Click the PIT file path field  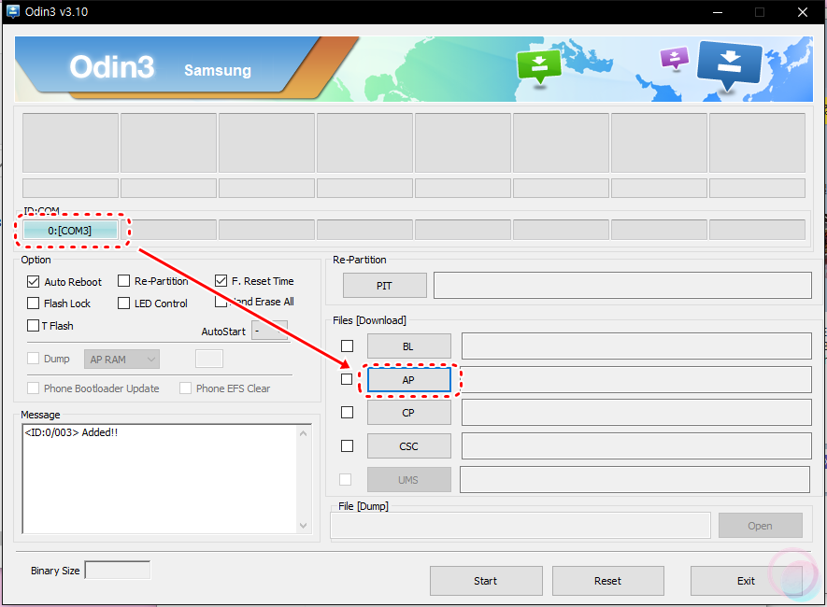tap(622, 285)
